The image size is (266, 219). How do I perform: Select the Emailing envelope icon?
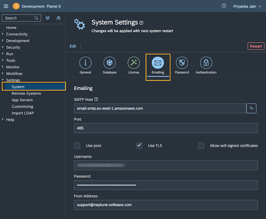click(x=158, y=62)
